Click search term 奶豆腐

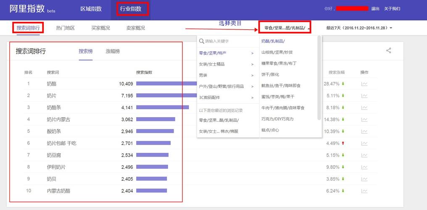coord(54,155)
